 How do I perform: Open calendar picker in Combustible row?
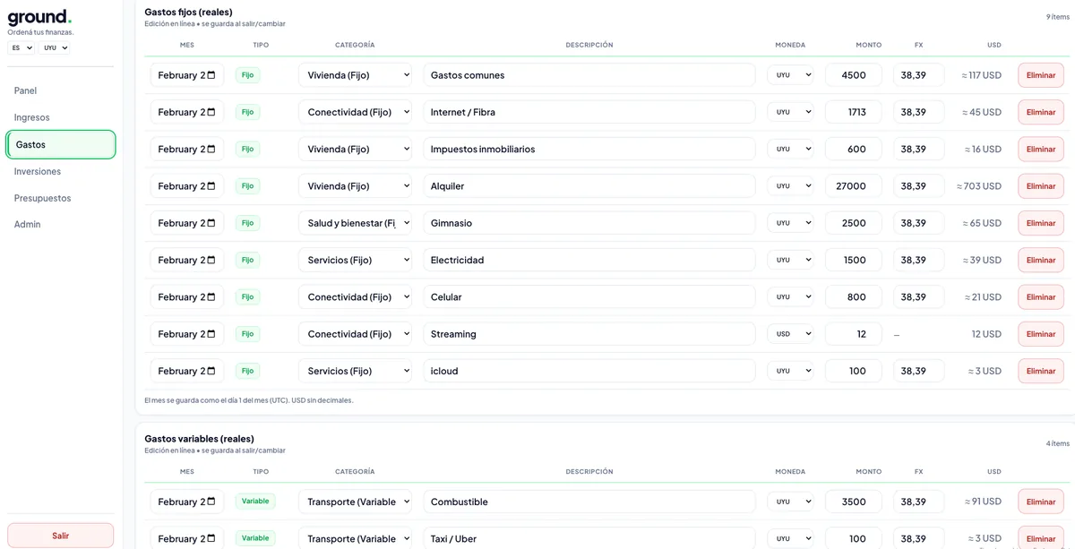click(211, 502)
